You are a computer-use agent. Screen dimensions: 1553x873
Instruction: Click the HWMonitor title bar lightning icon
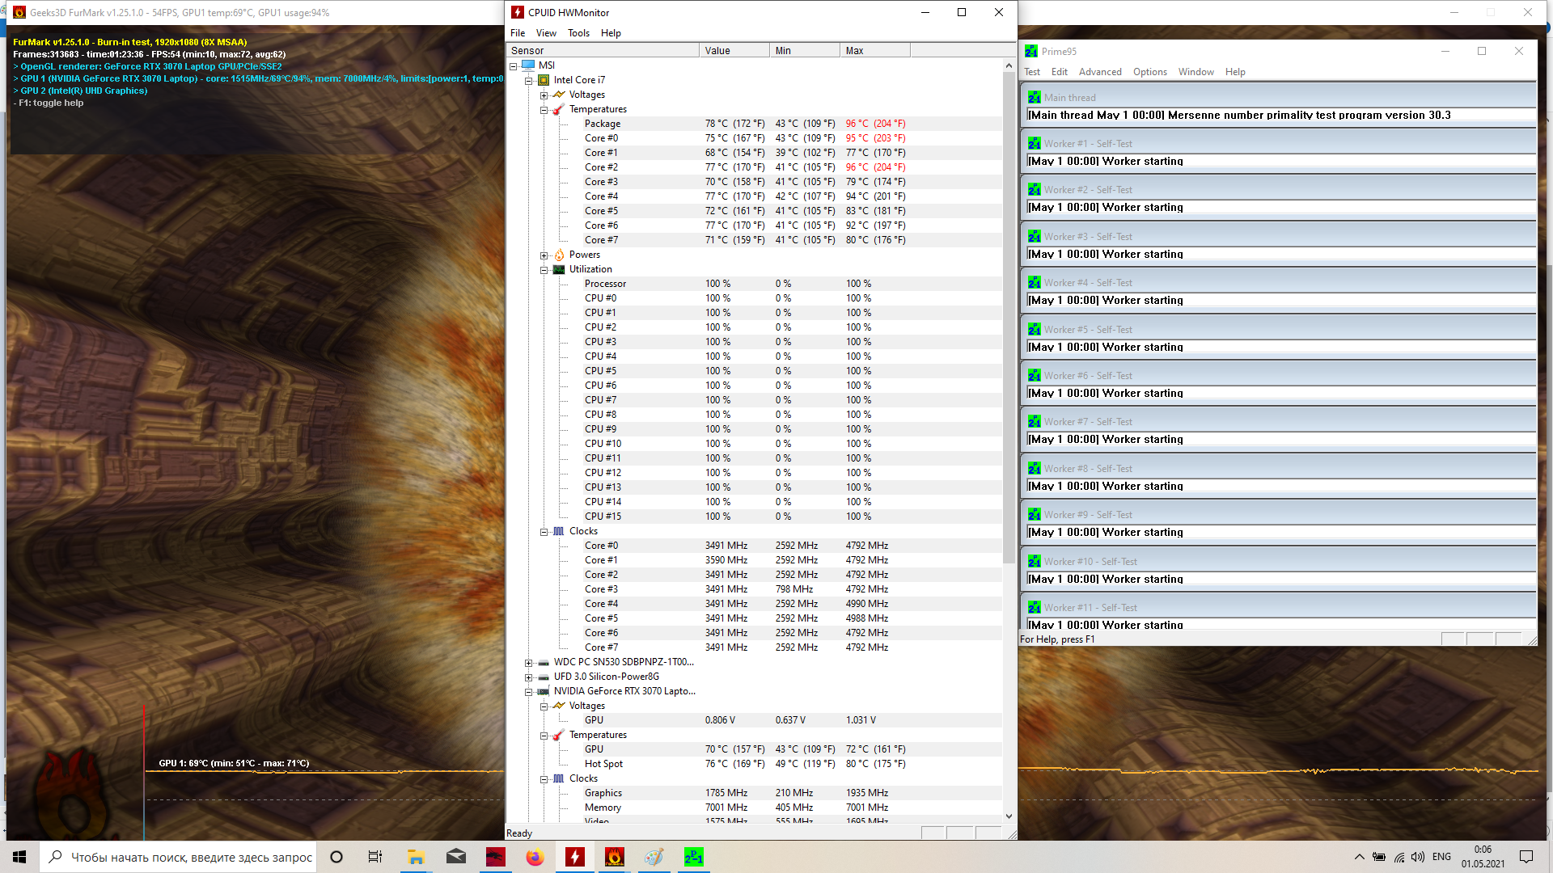(518, 12)
